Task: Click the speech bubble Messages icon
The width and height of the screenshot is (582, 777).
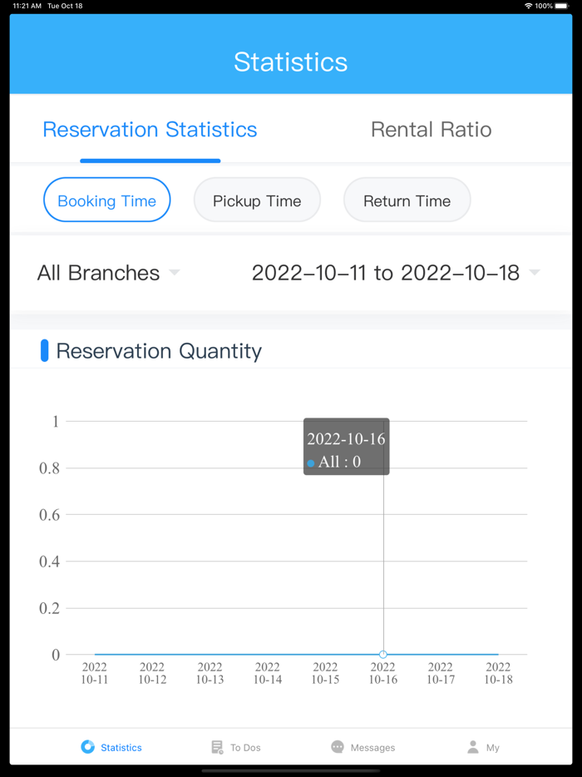Action: click(x=338, y=746)
